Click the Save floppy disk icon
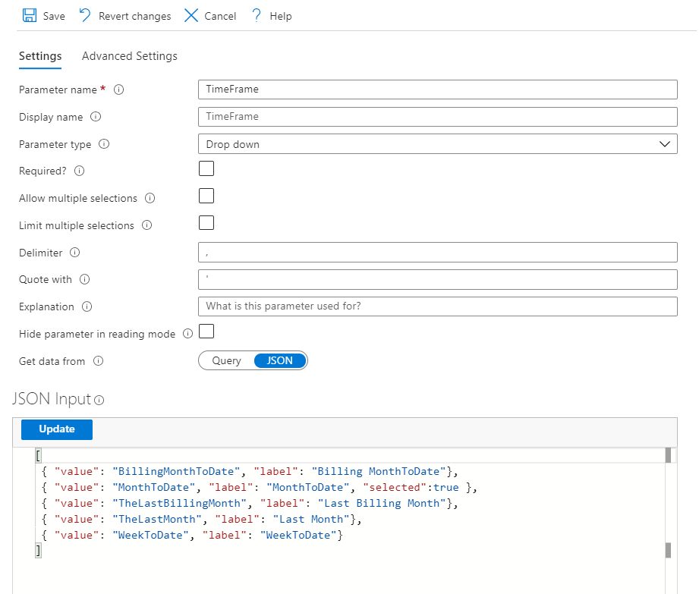This screenshot has width=699, height=594. (x=30, y=16)
